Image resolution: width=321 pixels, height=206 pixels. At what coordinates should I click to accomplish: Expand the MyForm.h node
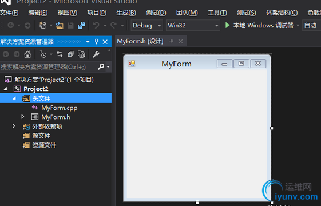pyautogui.click(x=22, y=117)
